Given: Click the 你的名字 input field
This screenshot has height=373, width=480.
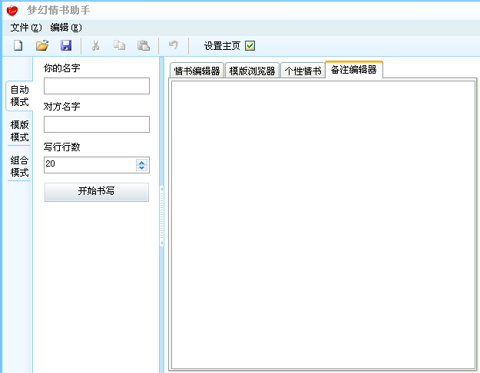Looking at the screenshot, I should [97, 86].
